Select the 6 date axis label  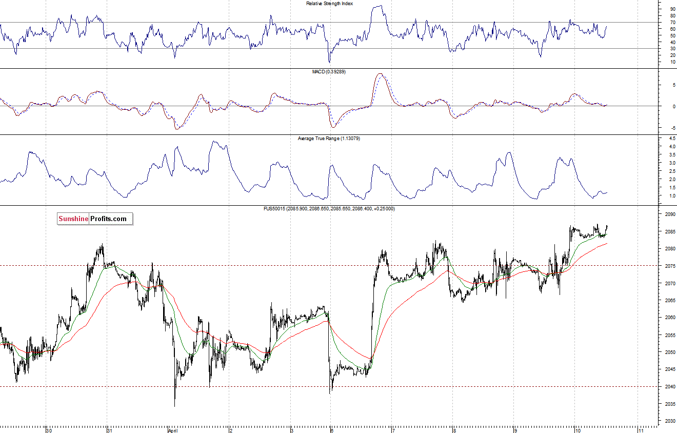pyautogui.click(x=332, y=430)
